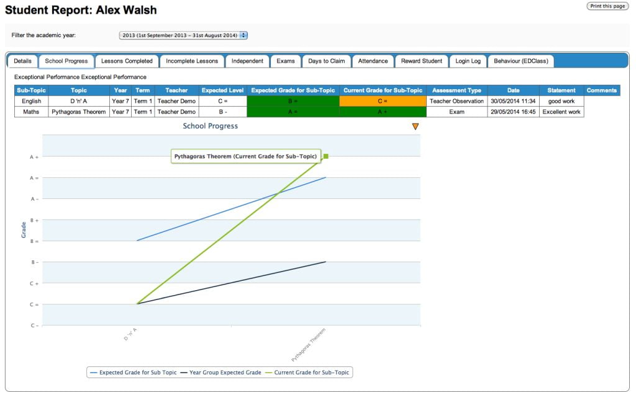Viewport: 636px width, 398px height.
Task: Open the chart options orange triangle icon
Action: [416, 126]
